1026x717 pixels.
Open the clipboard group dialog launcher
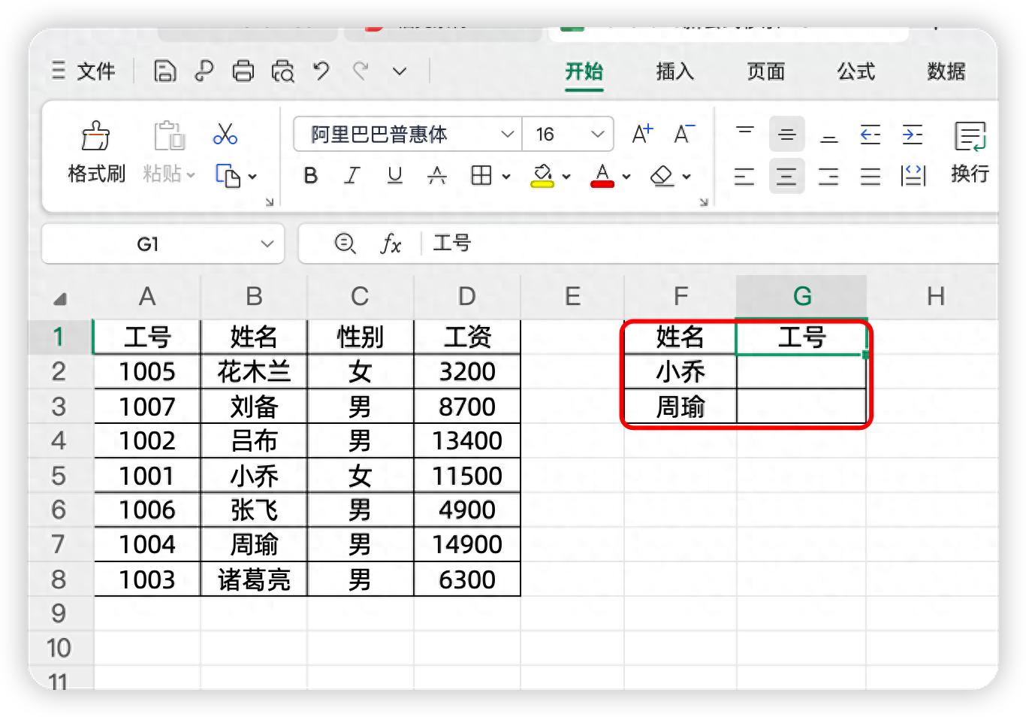coord(269,201)
